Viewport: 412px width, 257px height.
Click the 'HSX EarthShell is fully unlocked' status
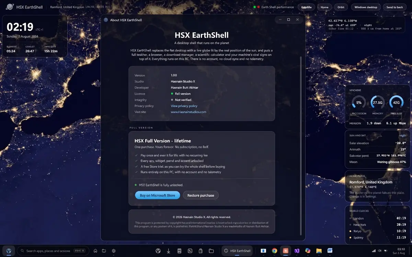tap(159, 185)
